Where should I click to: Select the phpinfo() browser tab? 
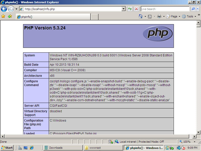click(53, 17)
